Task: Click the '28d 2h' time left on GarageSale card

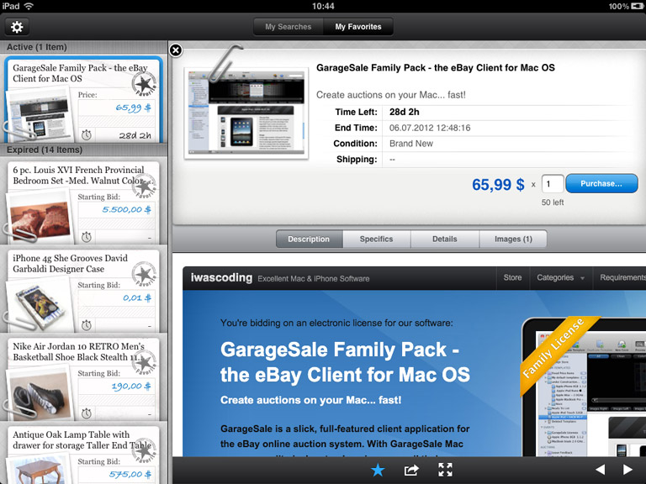Action: pyautogui.click(x=135, y=135)
